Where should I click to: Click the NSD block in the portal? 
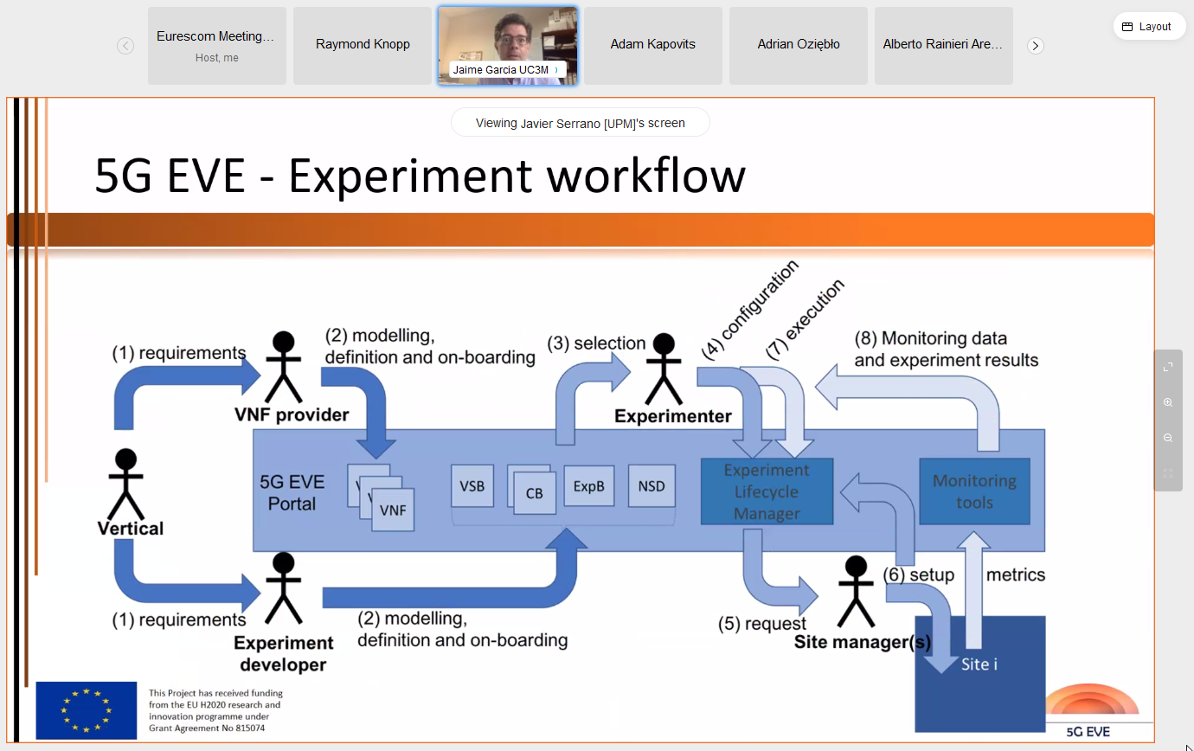(x=652, y=487)
